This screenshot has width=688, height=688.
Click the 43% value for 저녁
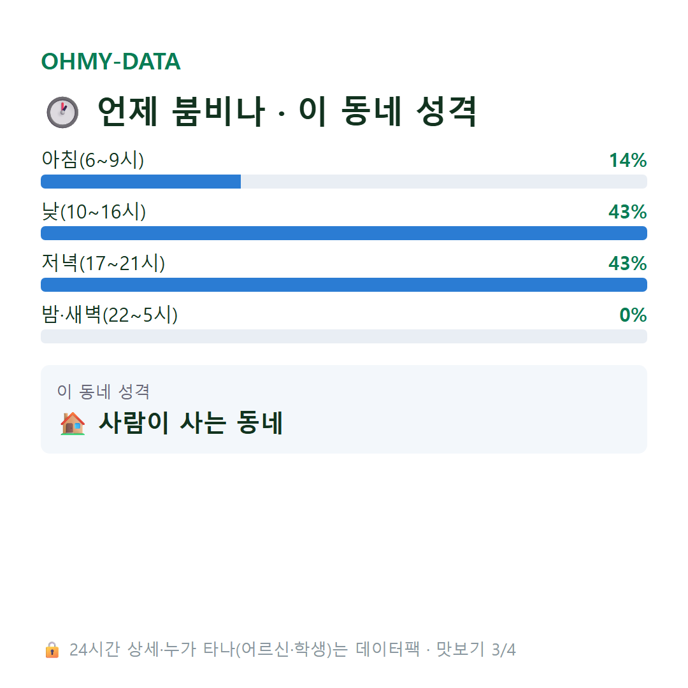coord(628,263)
